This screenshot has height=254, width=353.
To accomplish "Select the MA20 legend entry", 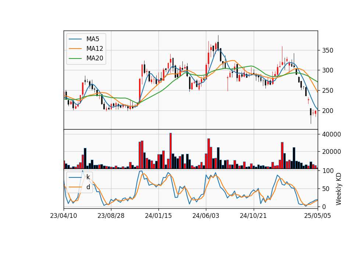I will click(86, 58).
